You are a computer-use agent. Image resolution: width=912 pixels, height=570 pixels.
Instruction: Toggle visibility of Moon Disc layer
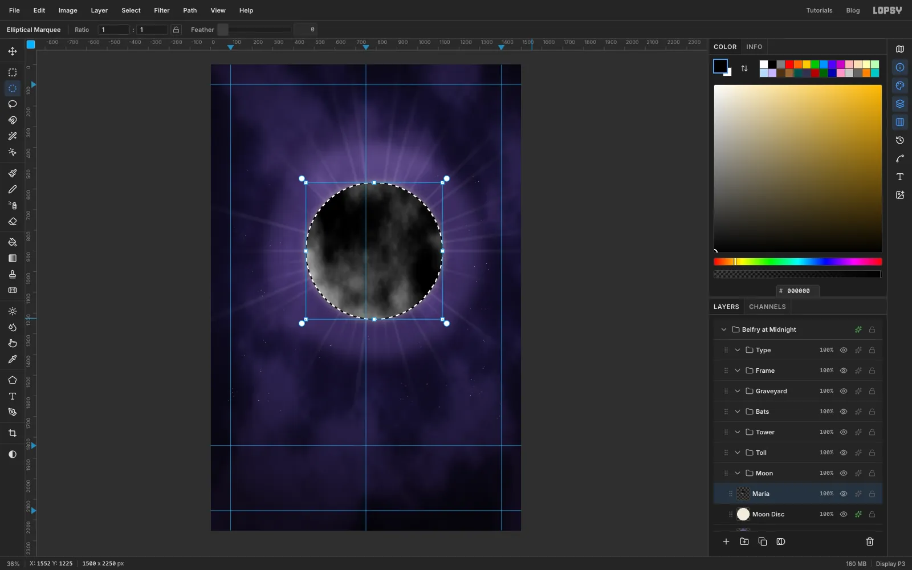(844, 514)
